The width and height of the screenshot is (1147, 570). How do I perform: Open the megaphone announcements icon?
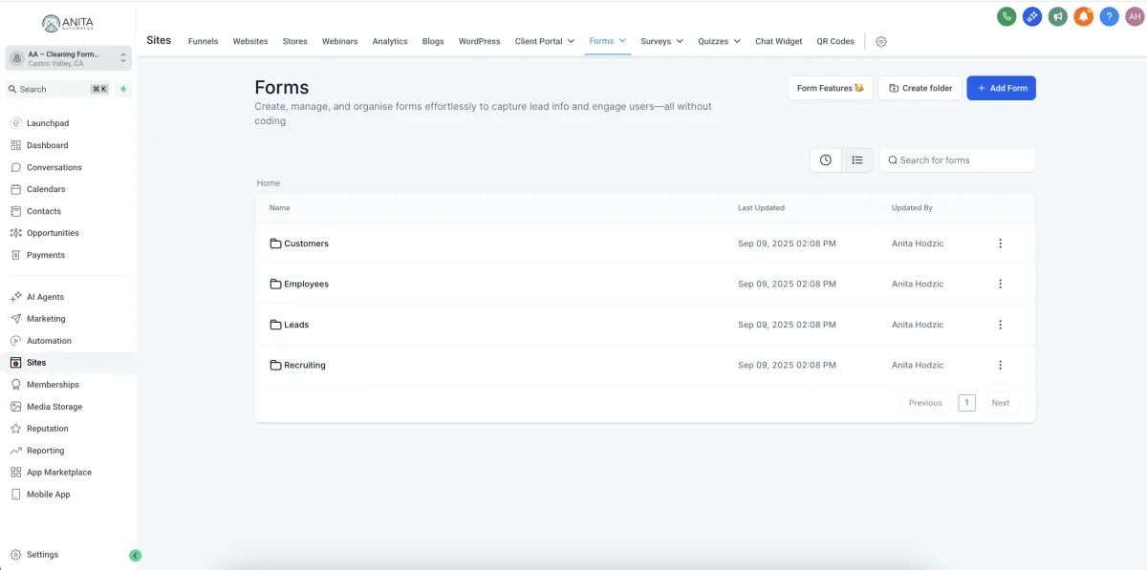pyautogui.click(x=1057, y=16)
